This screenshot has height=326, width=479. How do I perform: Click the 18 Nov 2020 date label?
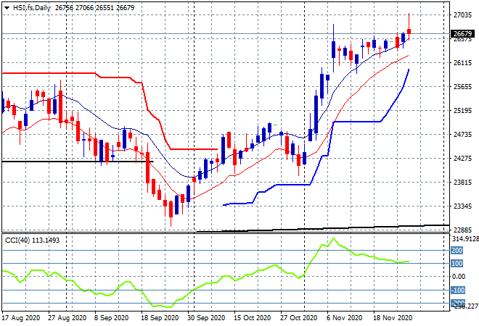click(393, 318)
